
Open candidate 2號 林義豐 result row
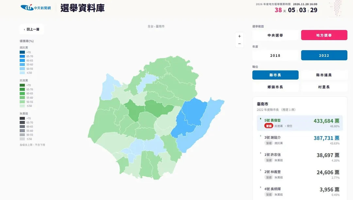tap(300, 174)
